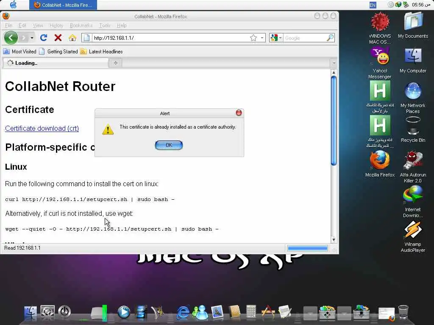Click the power button icon in the dock

point(64,312)
